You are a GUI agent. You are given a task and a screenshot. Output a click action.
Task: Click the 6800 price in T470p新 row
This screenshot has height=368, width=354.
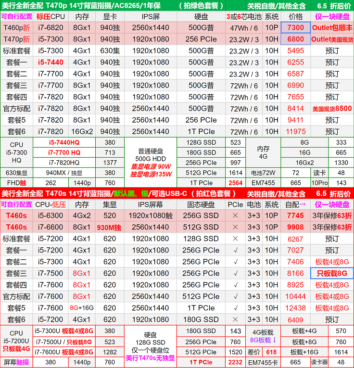(x=296, y=39)
